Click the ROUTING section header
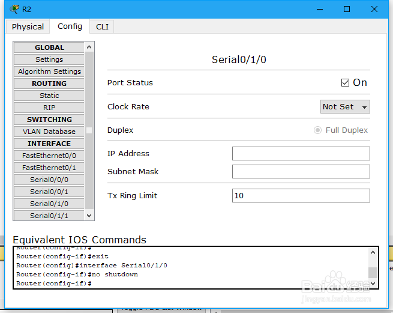Viewport: 393px width, 313px height. 49,84
